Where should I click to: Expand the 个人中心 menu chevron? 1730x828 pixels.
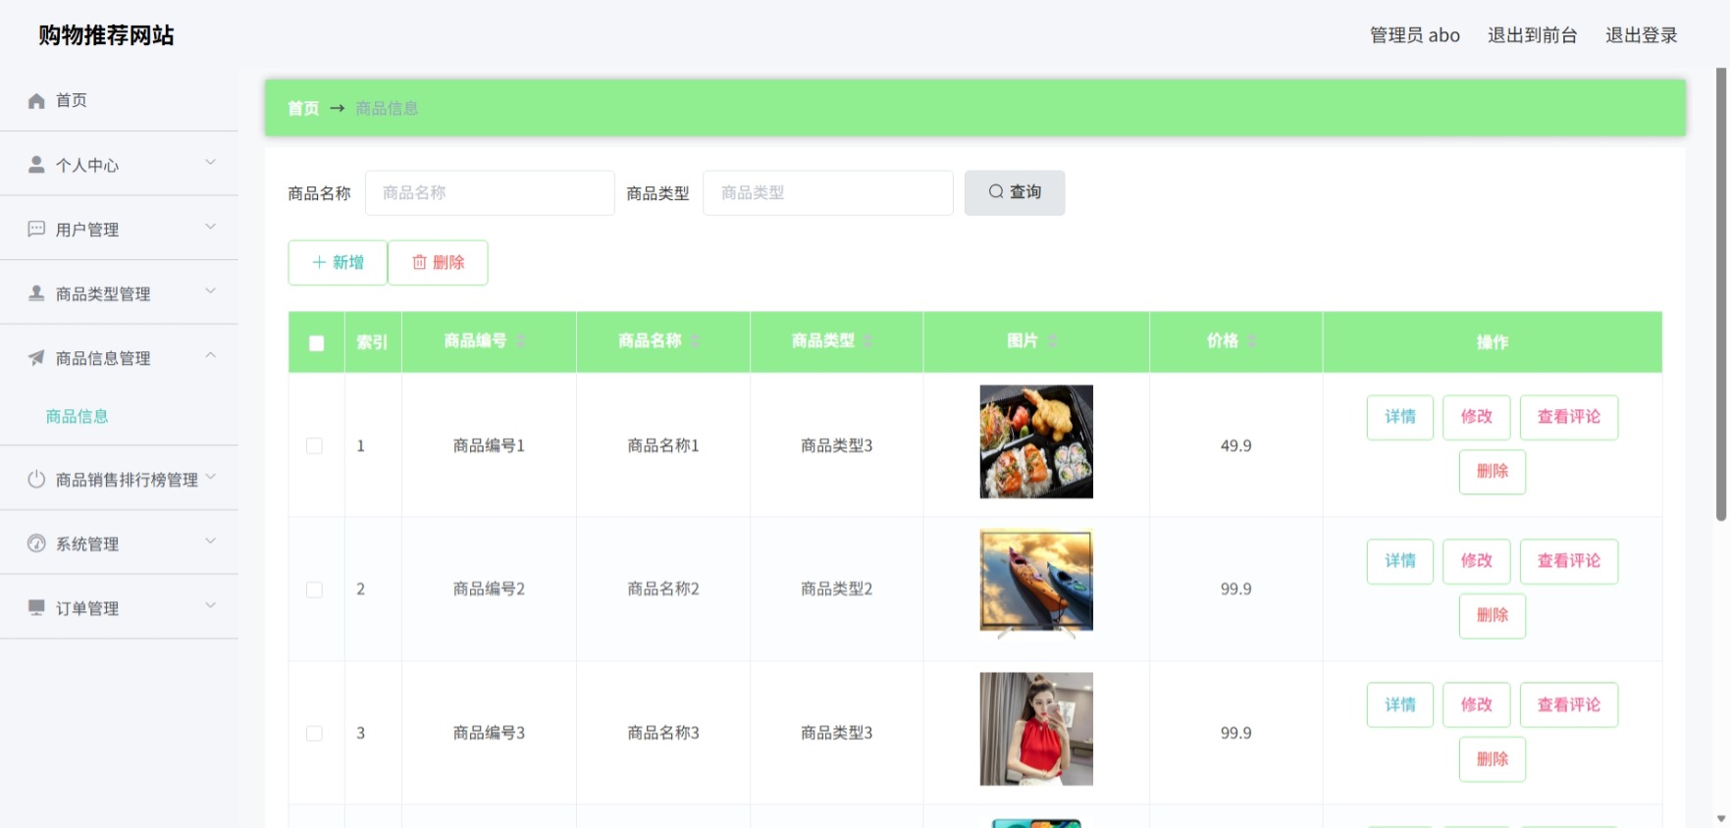pyautogui.click(x=210, y=163)
